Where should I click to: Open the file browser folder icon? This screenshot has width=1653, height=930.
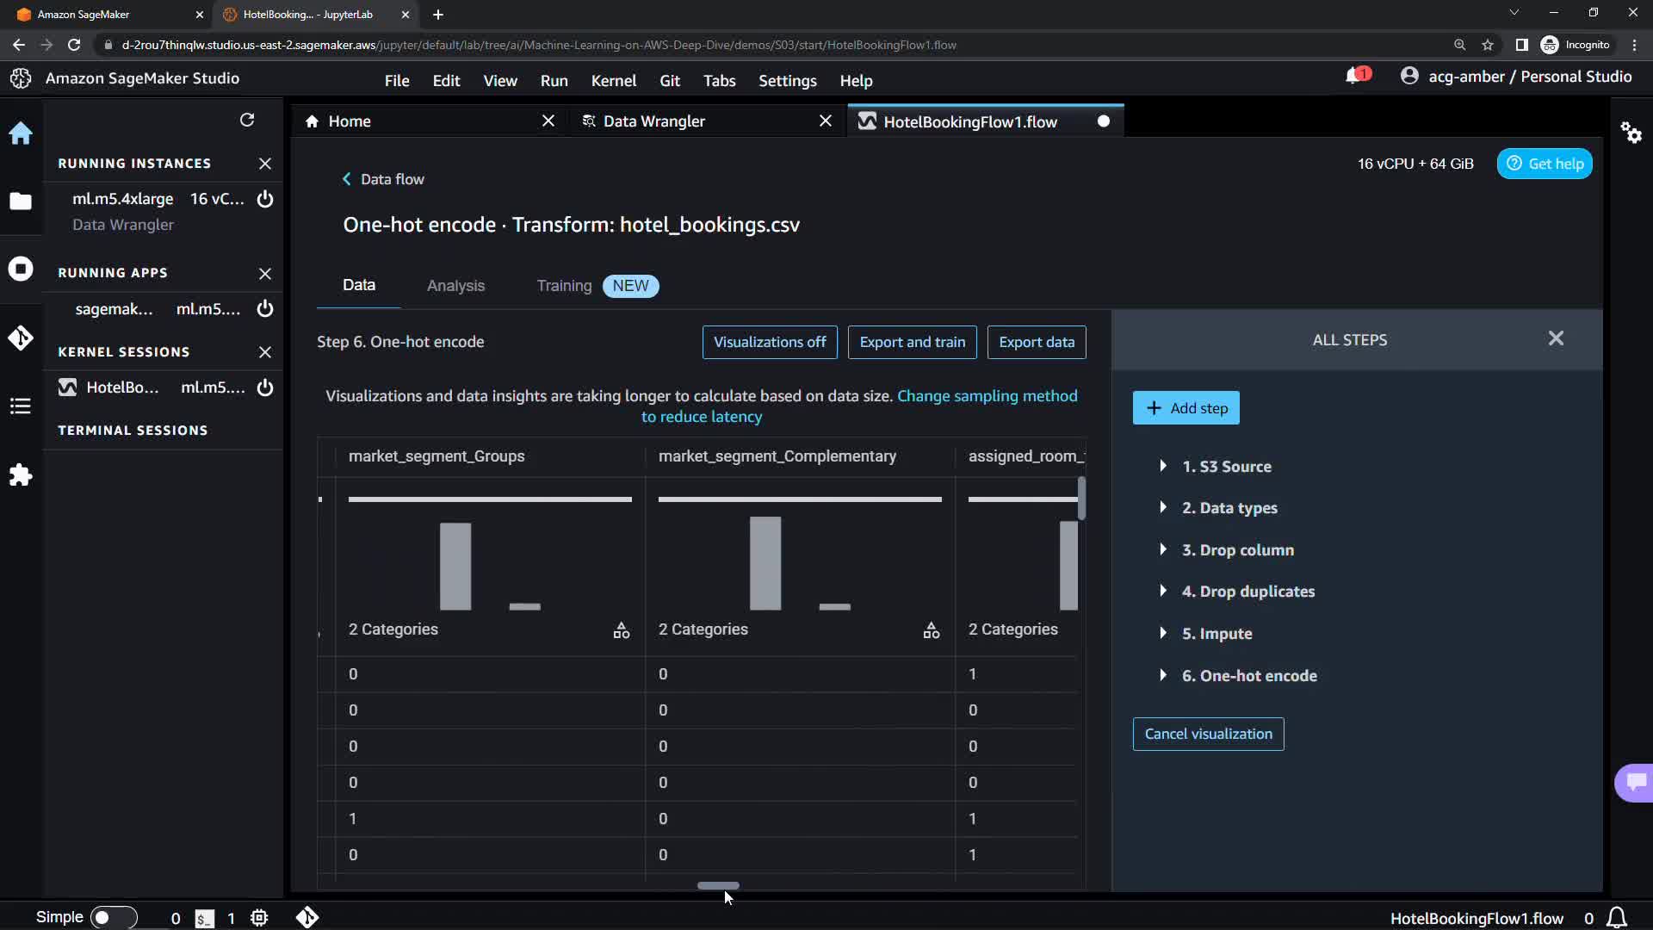(21, 201)
